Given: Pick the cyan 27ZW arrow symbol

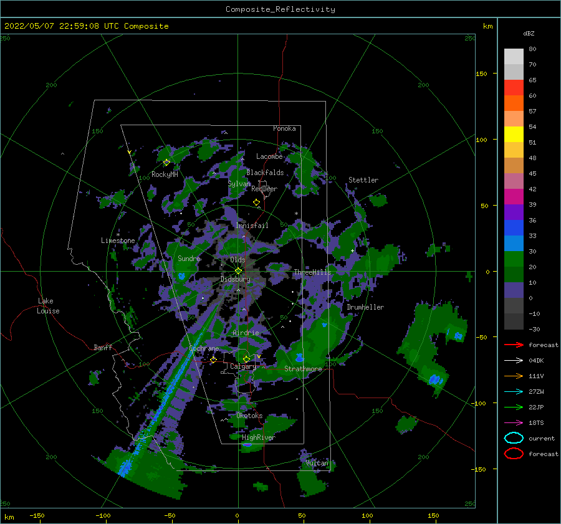Looking at the screenshot, I should 514,392.
